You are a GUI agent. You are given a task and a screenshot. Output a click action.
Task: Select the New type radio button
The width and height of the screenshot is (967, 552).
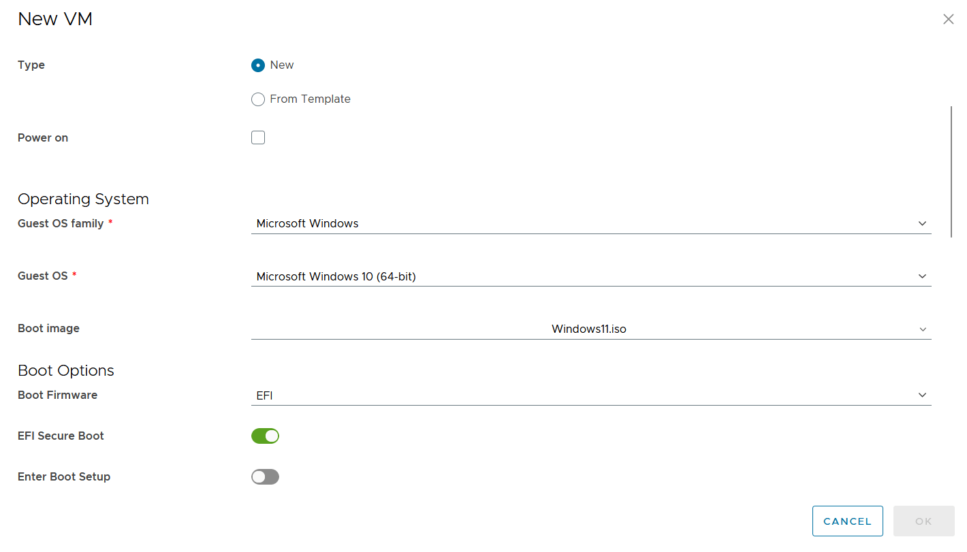coord(258,65)
